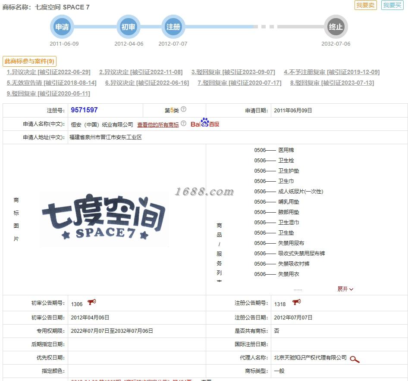The height and width of the screenshot is (381, 408).
Task: Click goods item 失禁用衣
Action: (x=289, y=274)
